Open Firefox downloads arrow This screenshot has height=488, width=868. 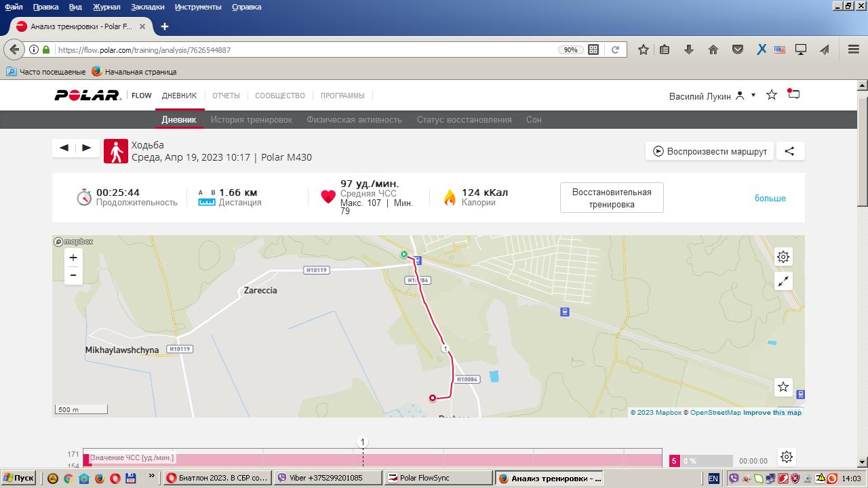pyautogui.click(x=689, y=49)
